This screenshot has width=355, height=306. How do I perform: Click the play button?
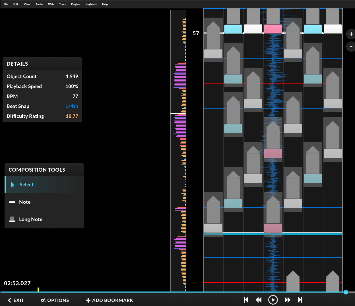273,300
